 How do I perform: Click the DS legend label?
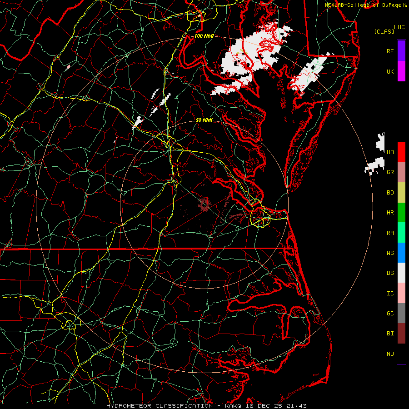tap(390, 273)
